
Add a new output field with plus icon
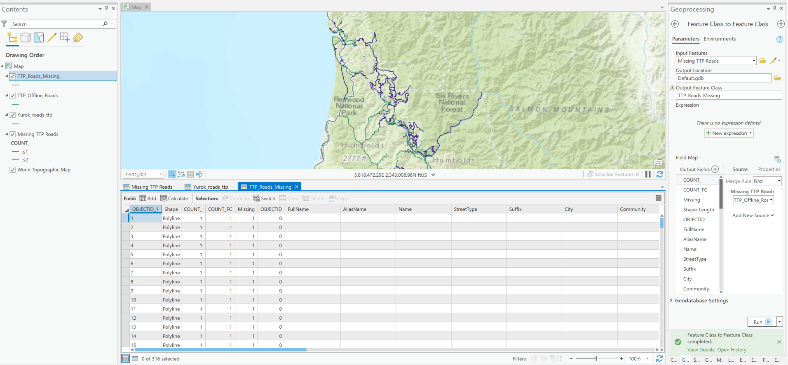(715, 169)
